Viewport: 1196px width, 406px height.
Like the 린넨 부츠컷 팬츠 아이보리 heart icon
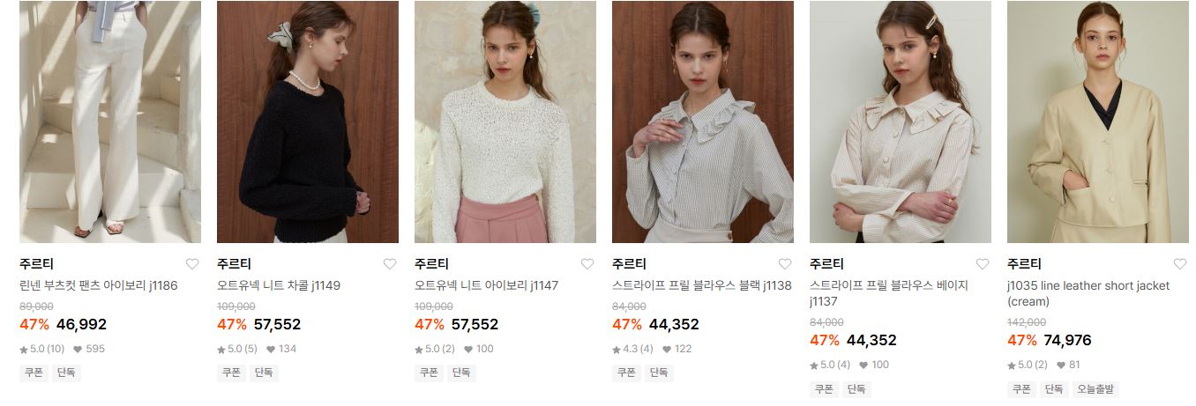[192, 264]
